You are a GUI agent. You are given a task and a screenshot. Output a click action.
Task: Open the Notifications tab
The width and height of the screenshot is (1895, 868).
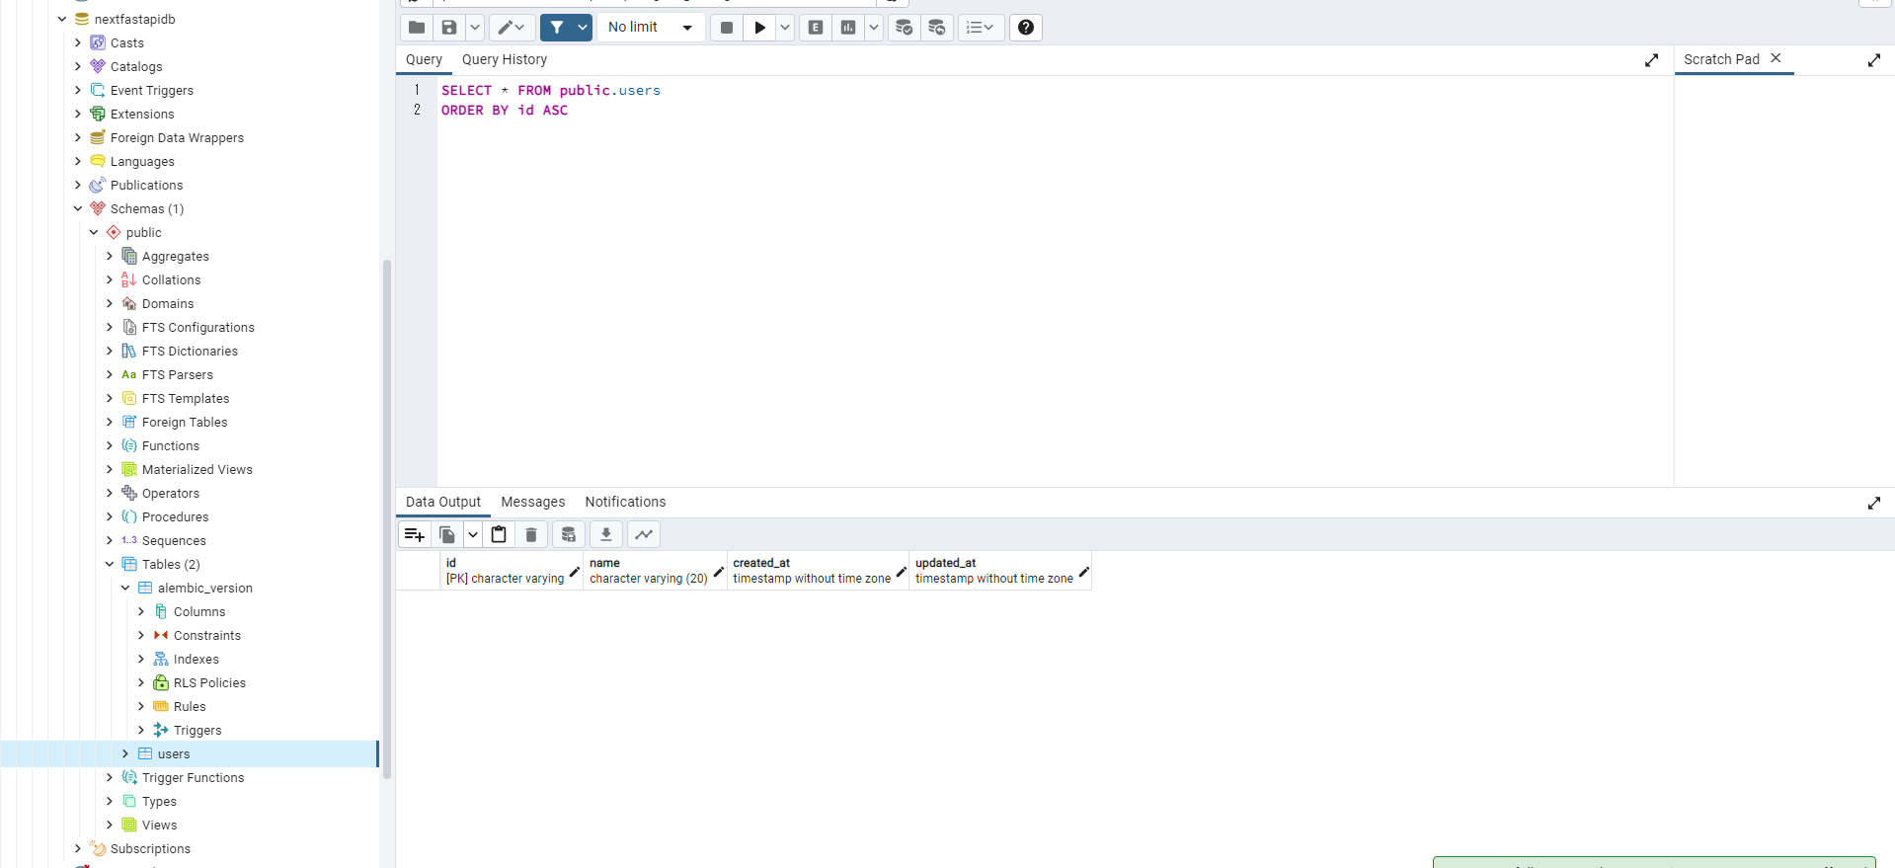click(625, 502)
